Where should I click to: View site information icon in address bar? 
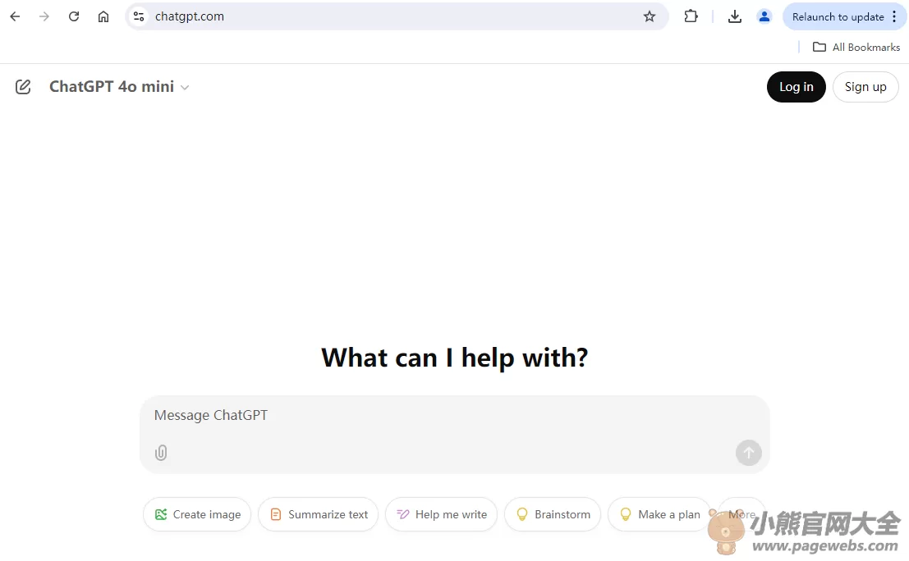pos(139,16)
